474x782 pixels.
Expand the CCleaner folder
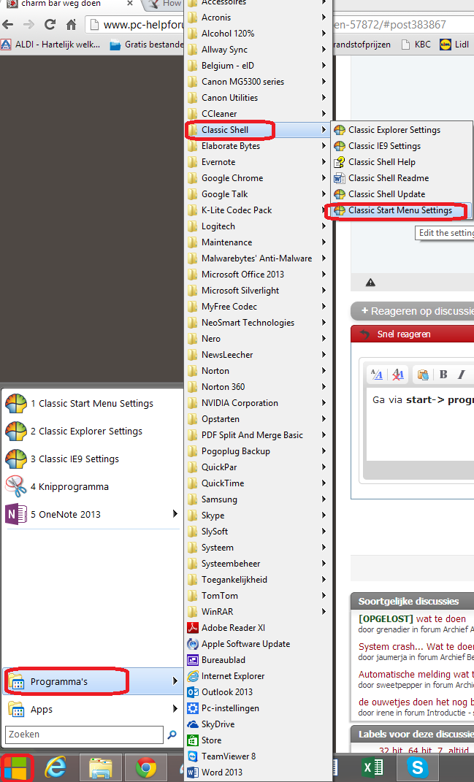click(x=258, y=114)
